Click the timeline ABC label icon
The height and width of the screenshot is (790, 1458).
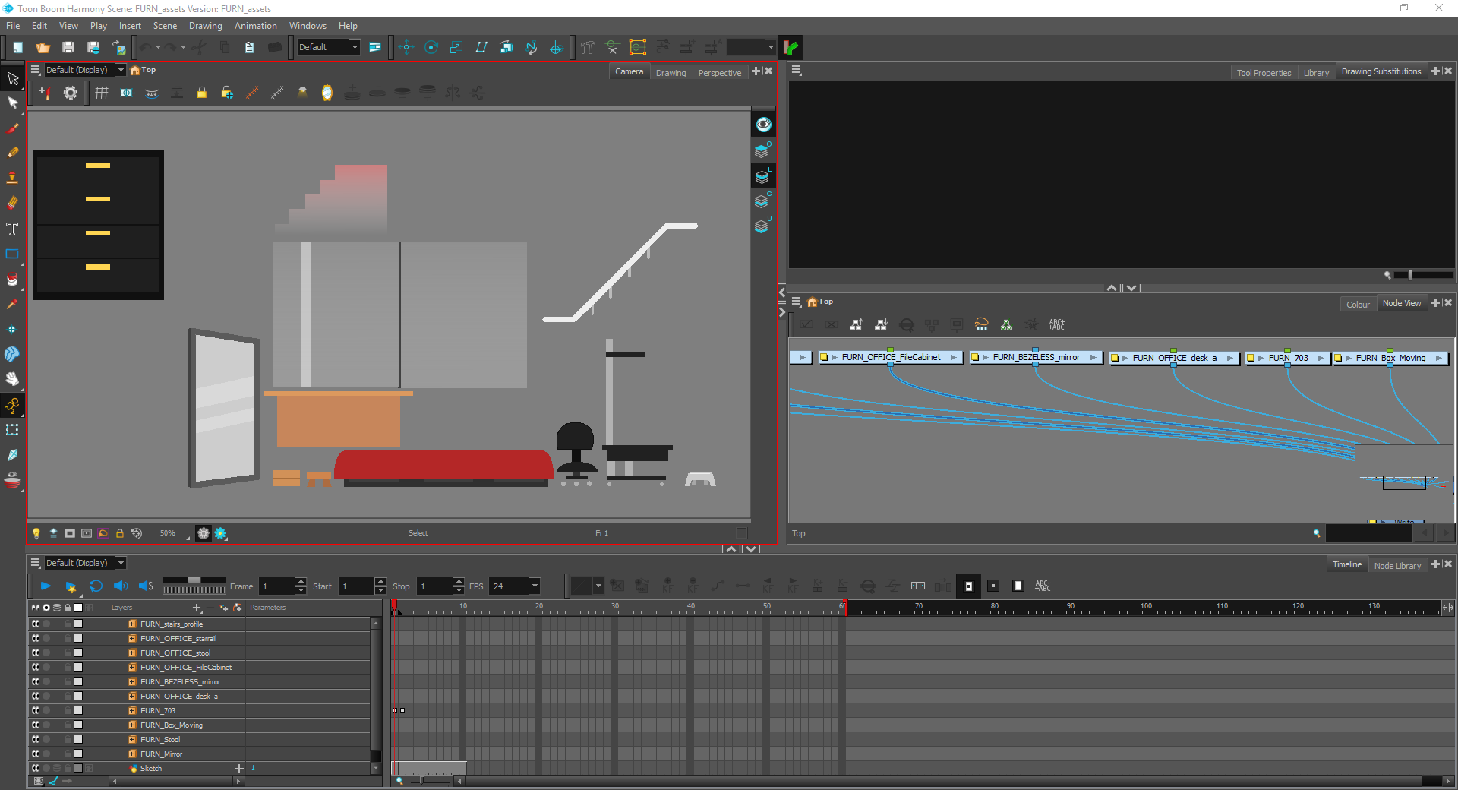coord(1043,586)
